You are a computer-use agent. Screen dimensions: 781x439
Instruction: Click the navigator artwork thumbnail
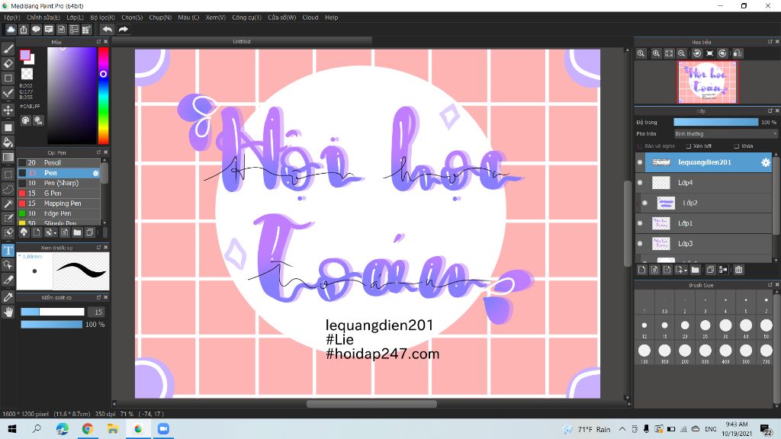[707, 82]
